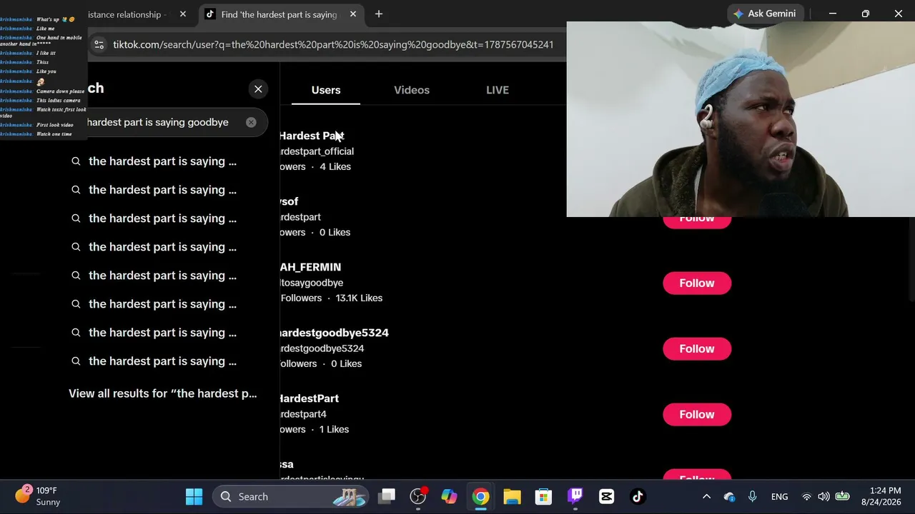This screenshot has height=514, width=915.
Task: Open Wi-Fi network settings in tray
Action: [x=806, y=497]
